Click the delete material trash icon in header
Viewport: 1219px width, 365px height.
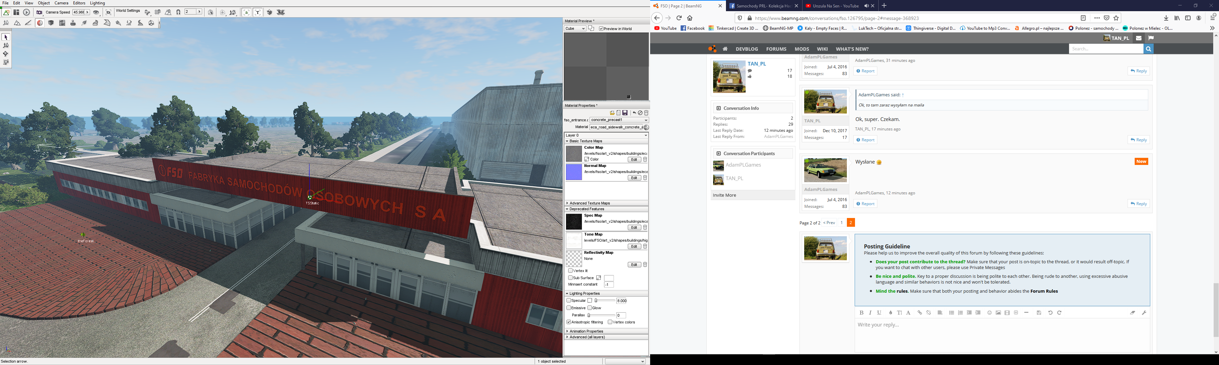[x=646, y=113]
